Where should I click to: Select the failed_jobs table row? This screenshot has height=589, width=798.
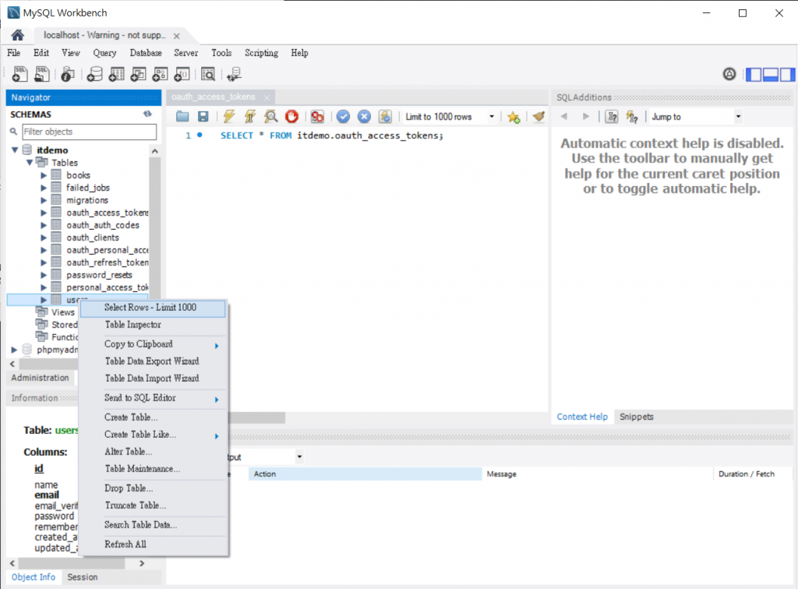click(87, 188)
